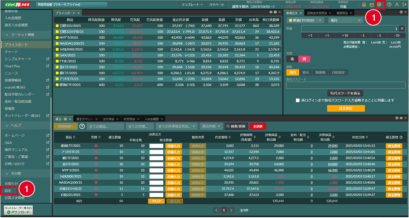
Task: Open 表示件数 dropdown
Action: pyautogui.click(x=211, y=126)
